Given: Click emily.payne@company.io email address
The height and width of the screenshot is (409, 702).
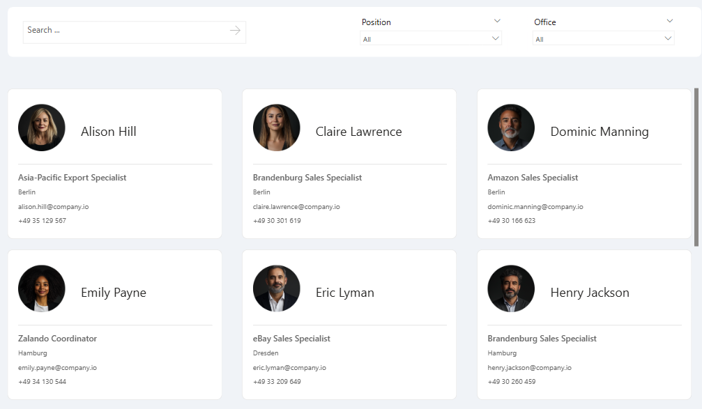Looking at the screenshot, I should 57,368.
